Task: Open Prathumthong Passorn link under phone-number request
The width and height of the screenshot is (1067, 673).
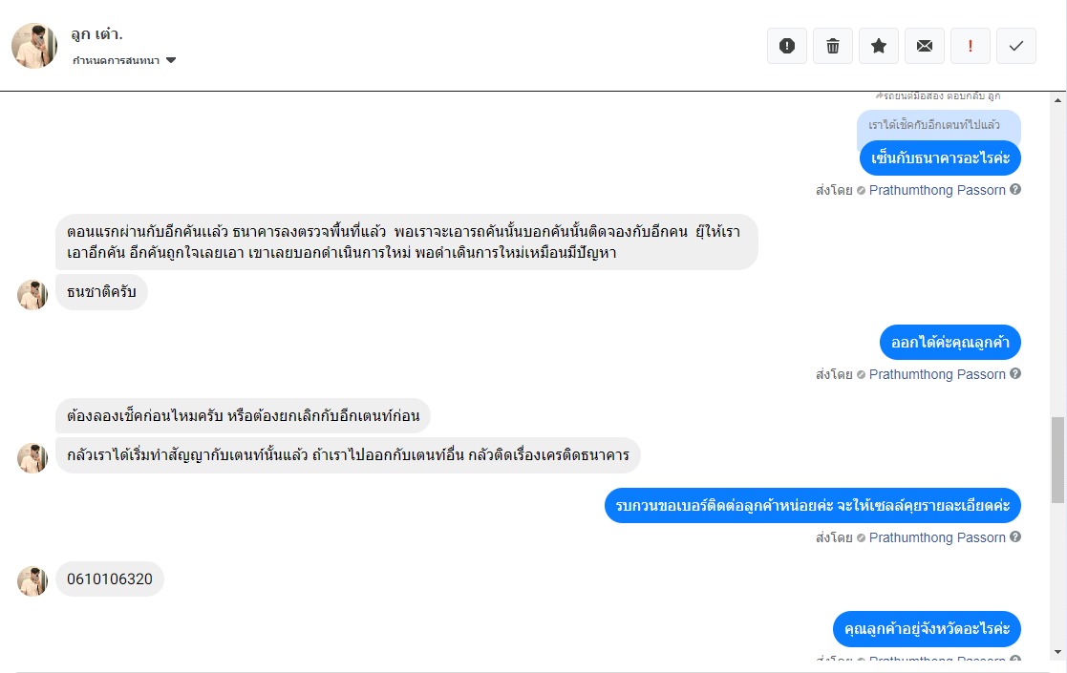Action: 937,537
